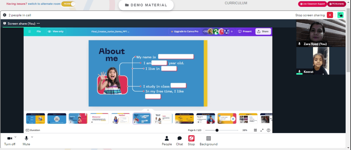Image resolution: width=351 pixels, height=150 pixels.
Task: Toggle the alternate ROOM switch
Action: [68, 4]
